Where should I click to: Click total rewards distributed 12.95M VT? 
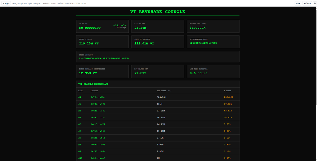coord(88,73)
